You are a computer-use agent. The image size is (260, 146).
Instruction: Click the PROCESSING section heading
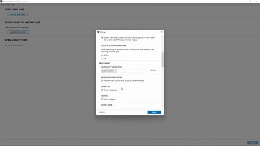pyautogui.click(x=104, y=63)
